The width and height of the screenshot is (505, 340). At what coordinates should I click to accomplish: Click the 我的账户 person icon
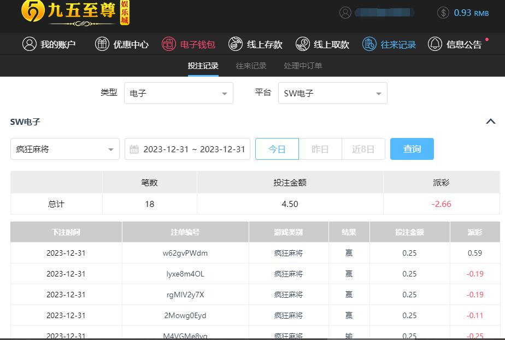pyautogui.click(x=30, y=44)
